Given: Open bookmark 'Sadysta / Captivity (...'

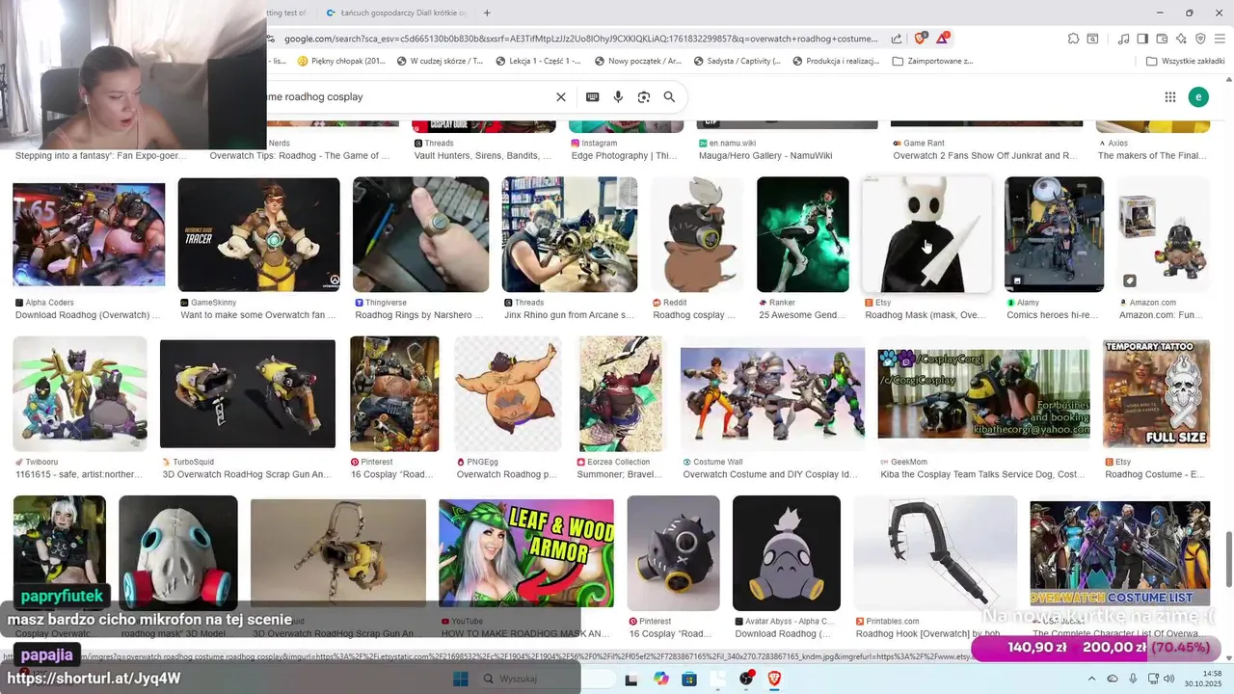Looking at the screenshot, I should click(x=737, y=61).
